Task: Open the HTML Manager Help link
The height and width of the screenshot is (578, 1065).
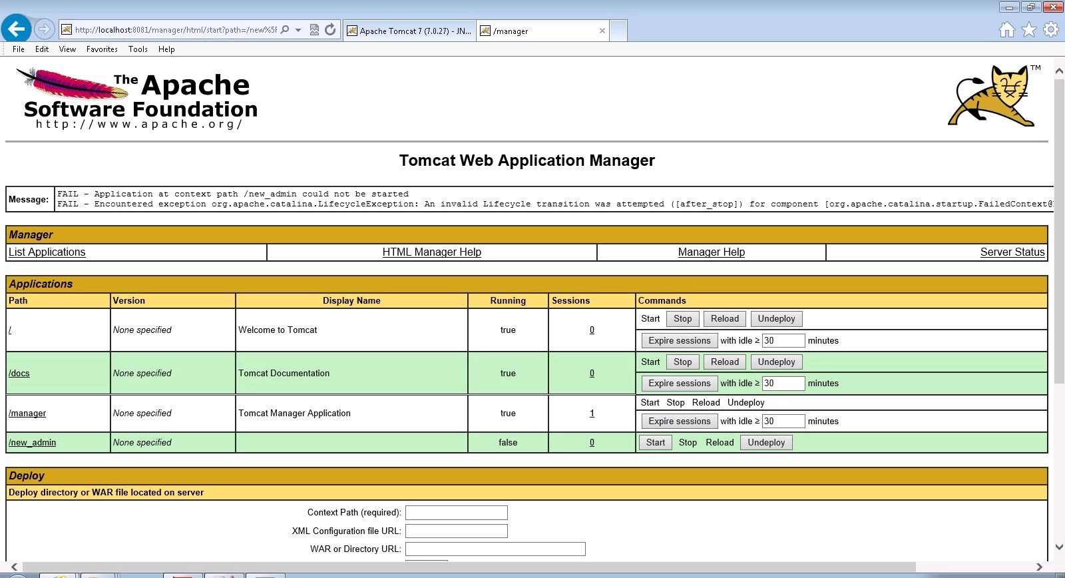Action: 432,252
